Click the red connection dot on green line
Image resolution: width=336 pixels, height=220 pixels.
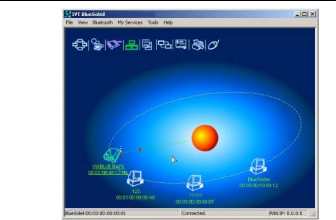point(140,149)
